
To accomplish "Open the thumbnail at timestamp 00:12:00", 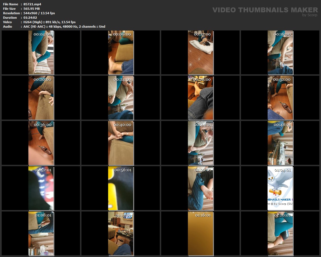I will 200,53.
